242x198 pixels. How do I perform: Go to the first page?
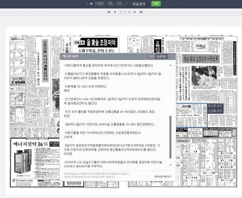pyautogui.click(x=109, y=12)
